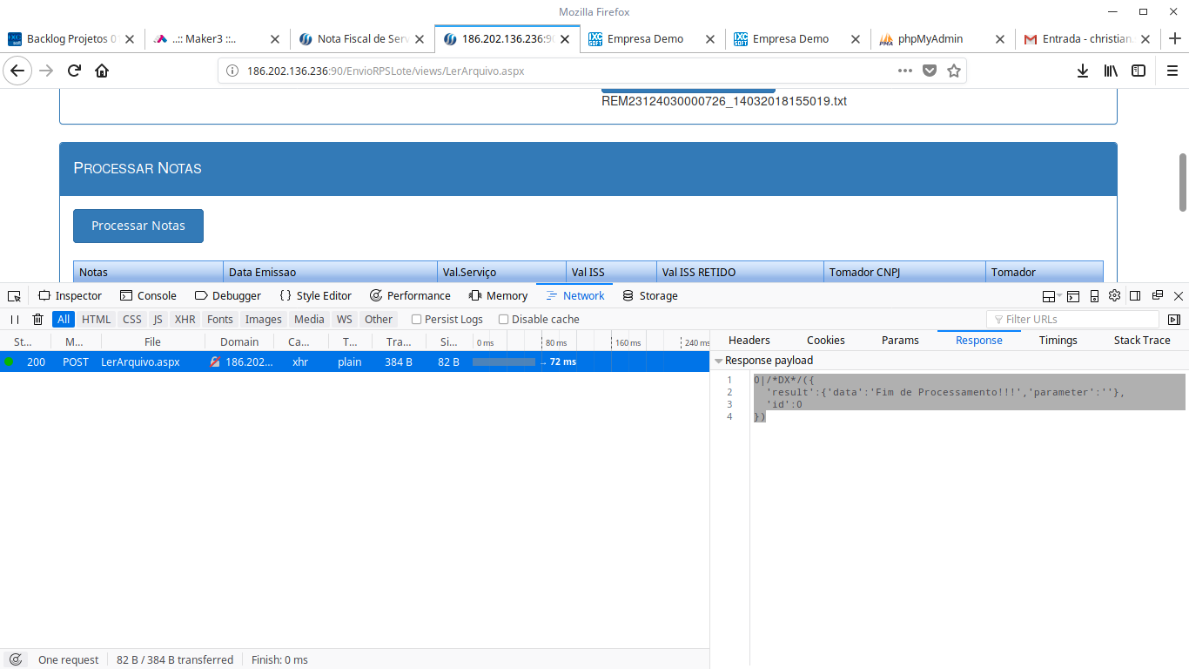1189x669 pixels.
Task: Close the Backlog Projetos tab
Action: point(130,38)
